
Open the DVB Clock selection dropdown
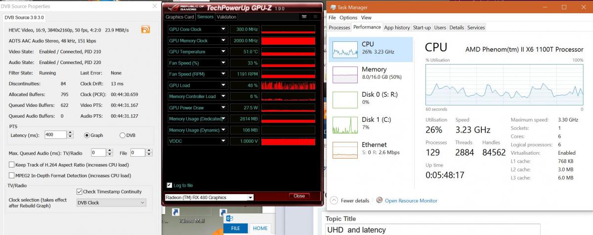pos(111,202)
